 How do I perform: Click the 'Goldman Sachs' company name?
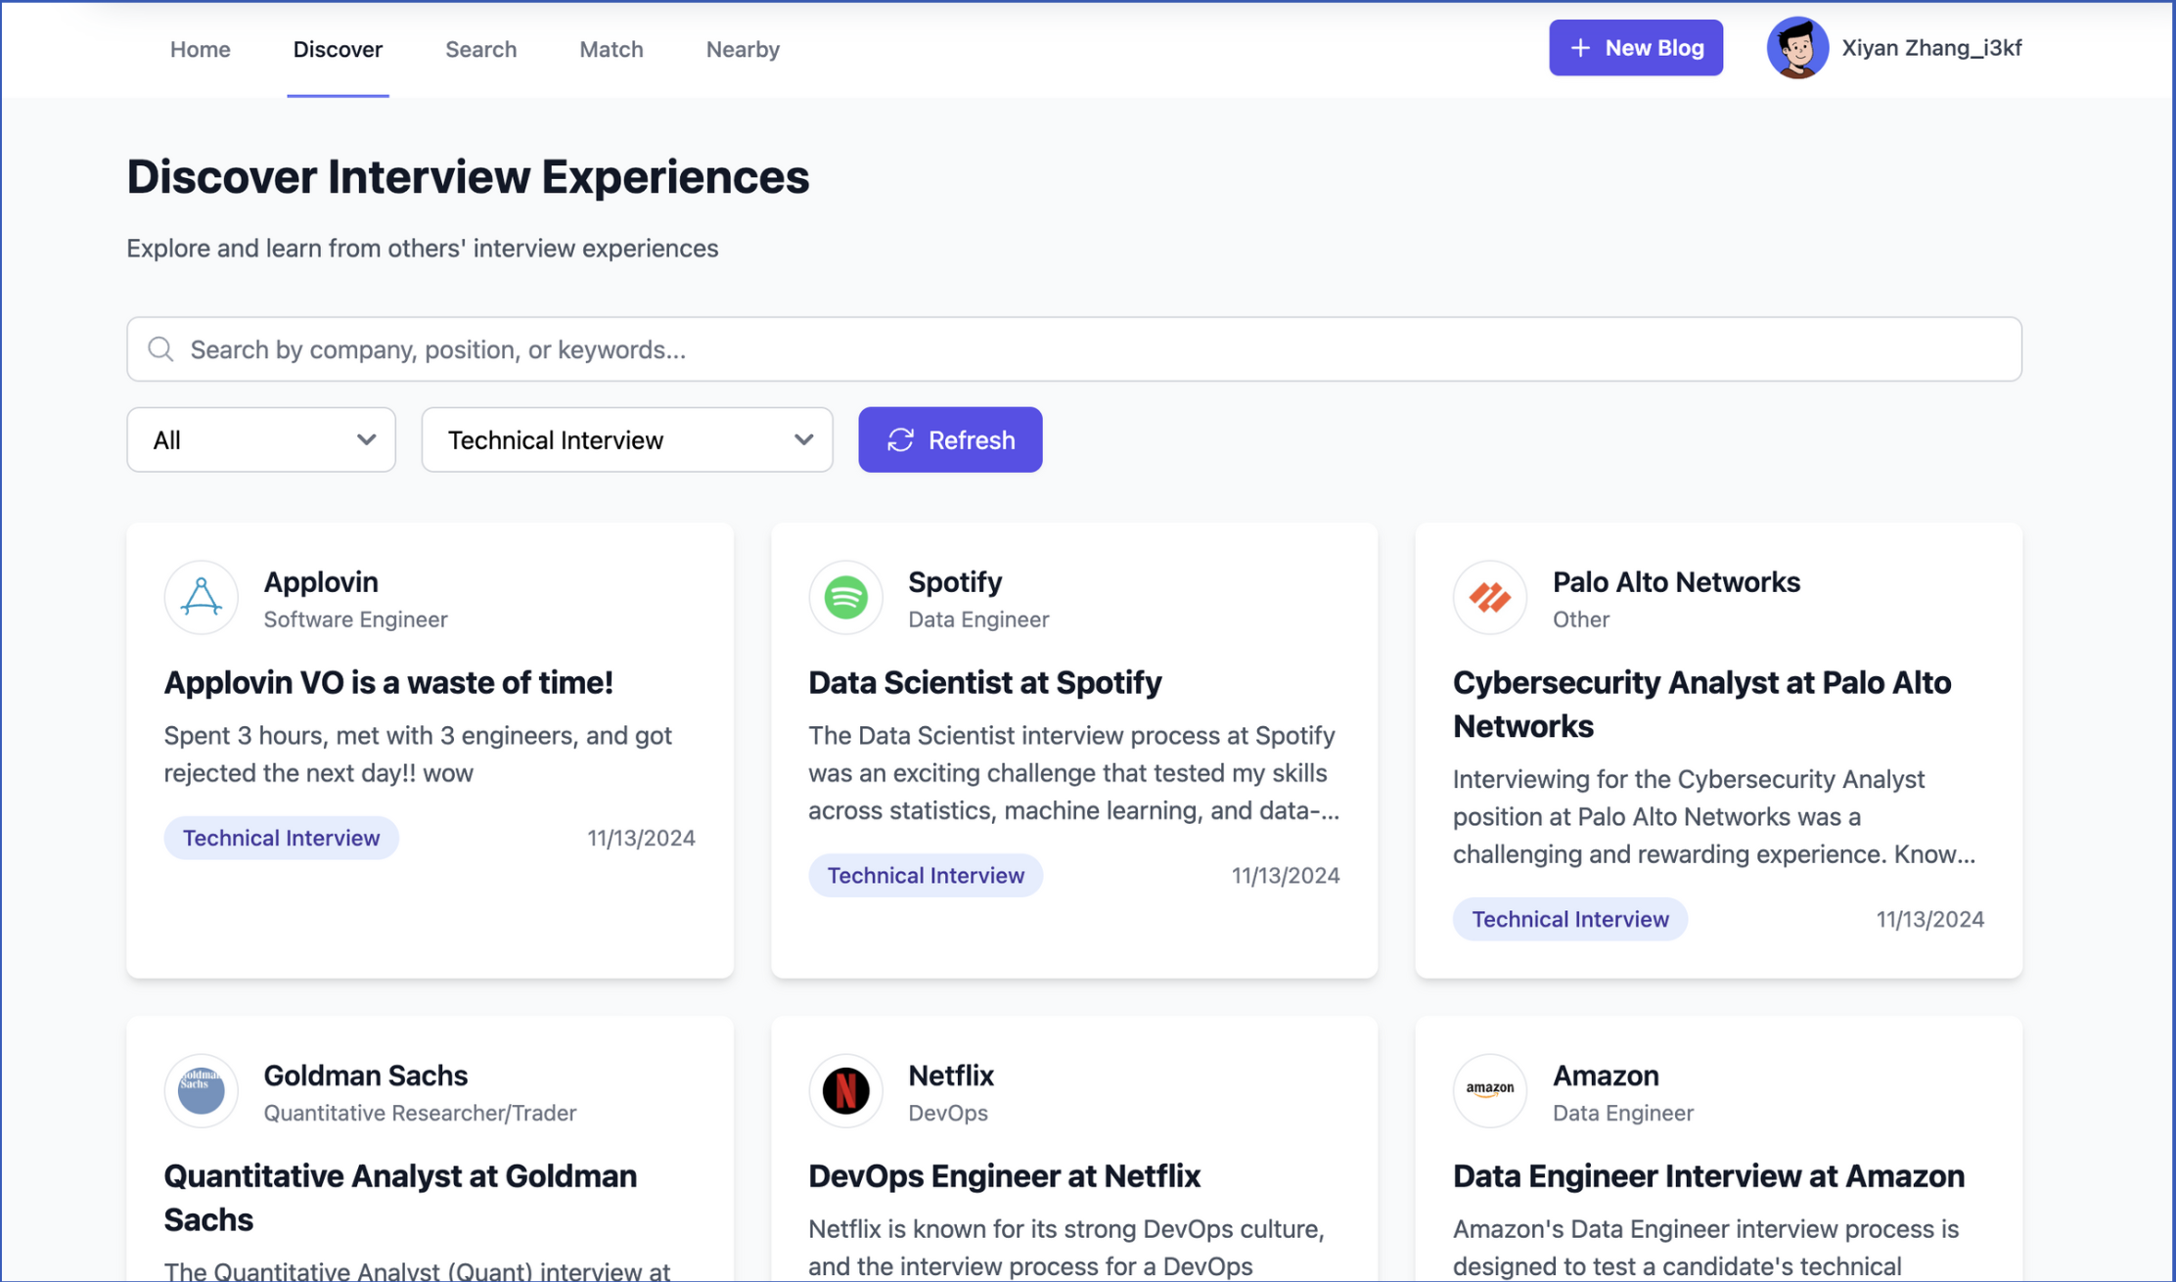(x=365, y=1075)
